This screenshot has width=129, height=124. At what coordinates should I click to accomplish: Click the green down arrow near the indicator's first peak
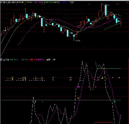coord(35,102)
